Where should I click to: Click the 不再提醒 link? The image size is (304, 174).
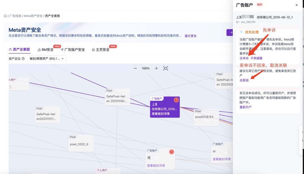256,58
